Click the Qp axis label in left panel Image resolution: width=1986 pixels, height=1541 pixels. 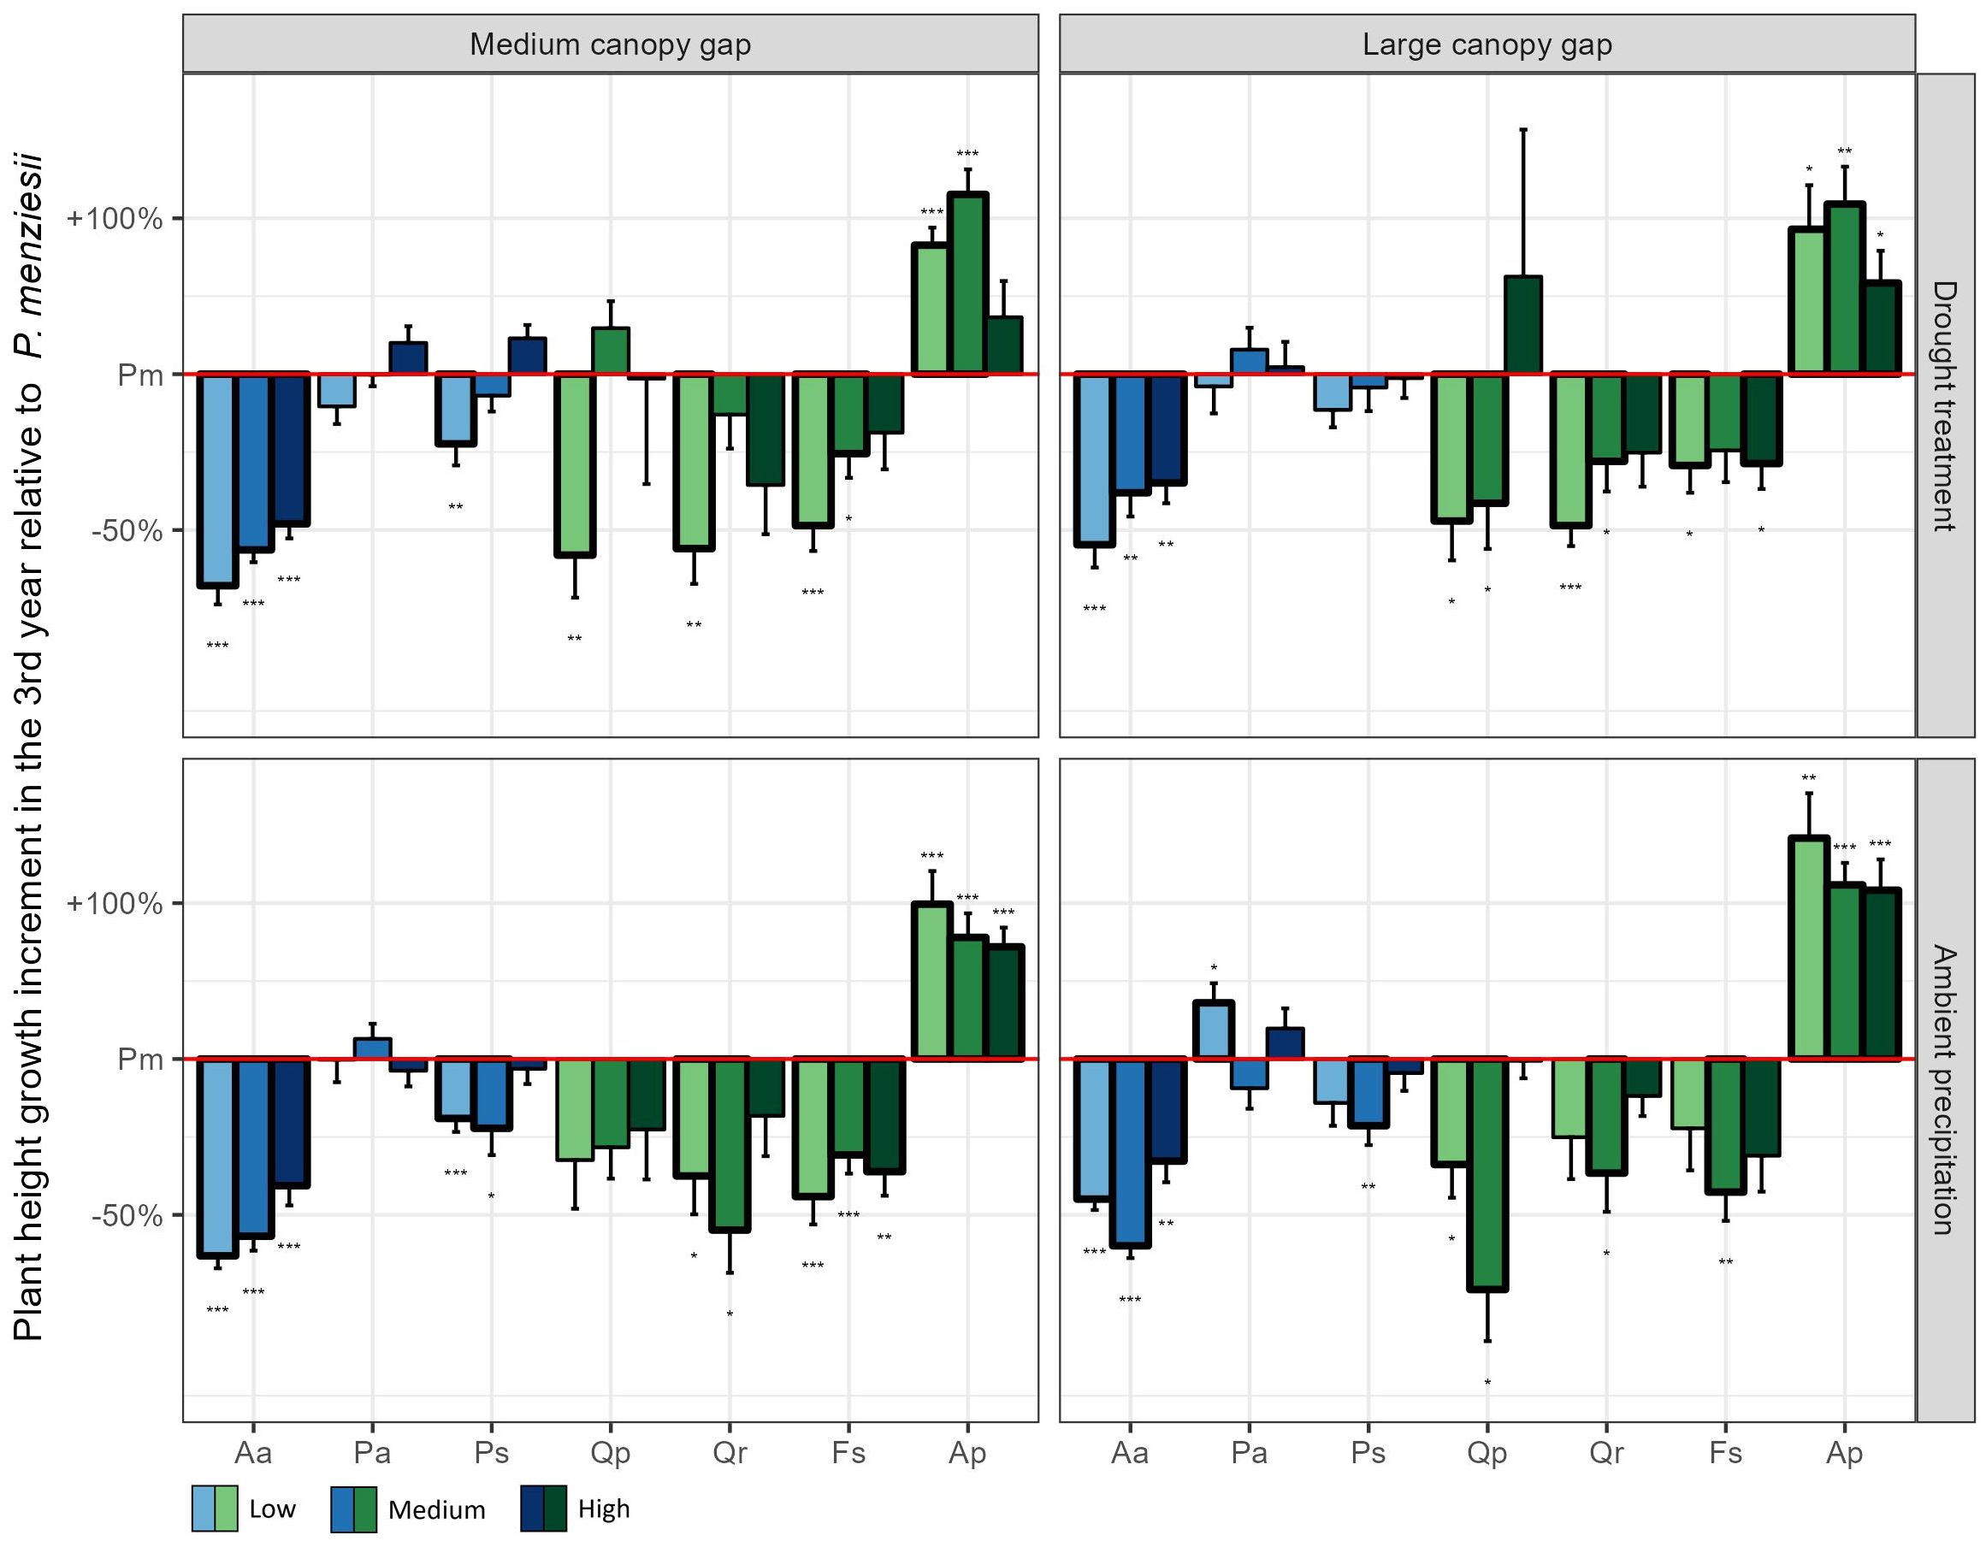pyautogui.click(x=610, y=1453)
